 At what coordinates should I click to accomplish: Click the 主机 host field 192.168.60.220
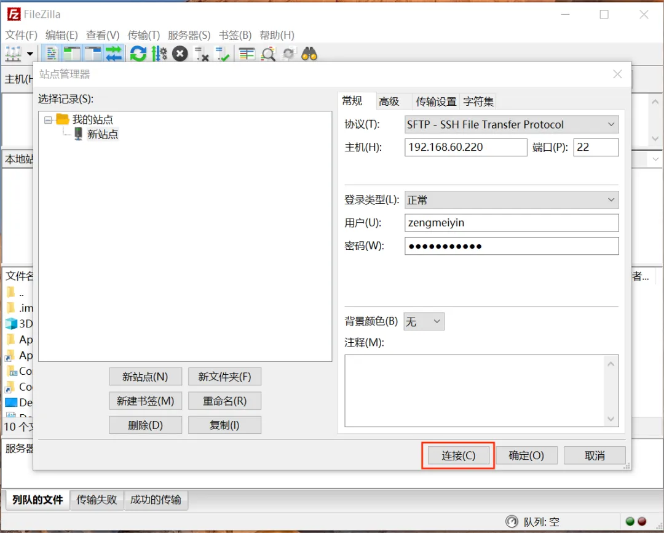point(466,147)
